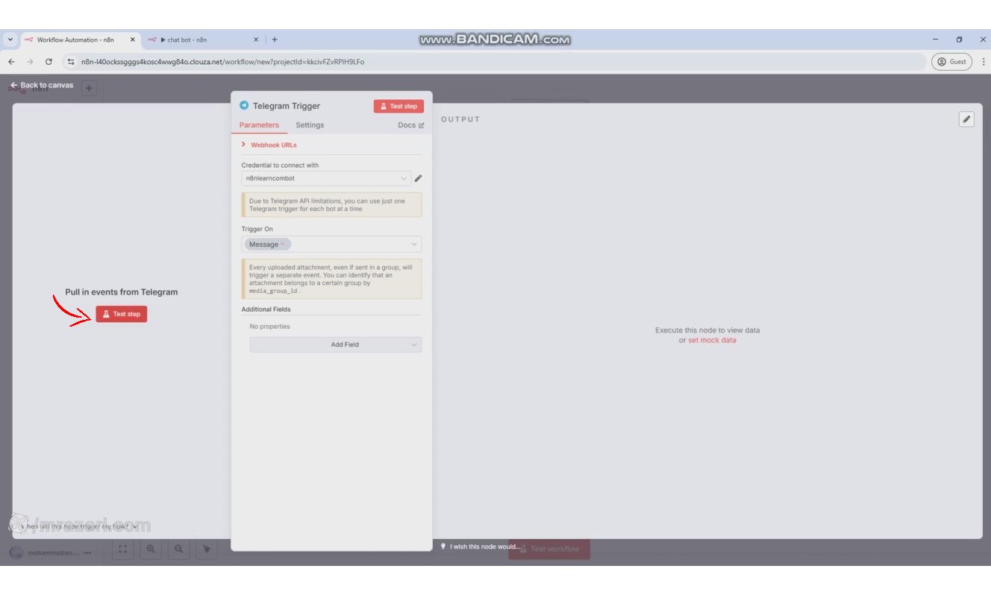Viewport: 991px width, 595px height.
Task: Go back using the browser back arrow
Action: [11, 62]
